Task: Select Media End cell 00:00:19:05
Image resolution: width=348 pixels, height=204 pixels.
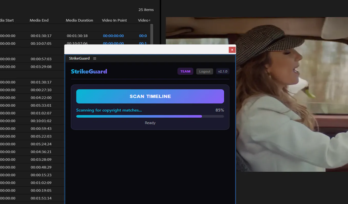Action: coord(41,190)
